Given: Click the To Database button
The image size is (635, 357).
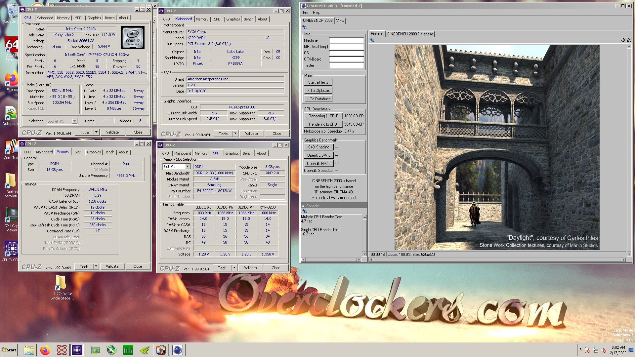Looking at the screenshot, I should [x=318, y=99].
